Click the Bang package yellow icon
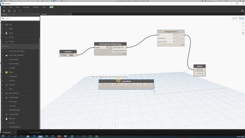The width and height of the screenshot is (245, 138). pos(7,72)
